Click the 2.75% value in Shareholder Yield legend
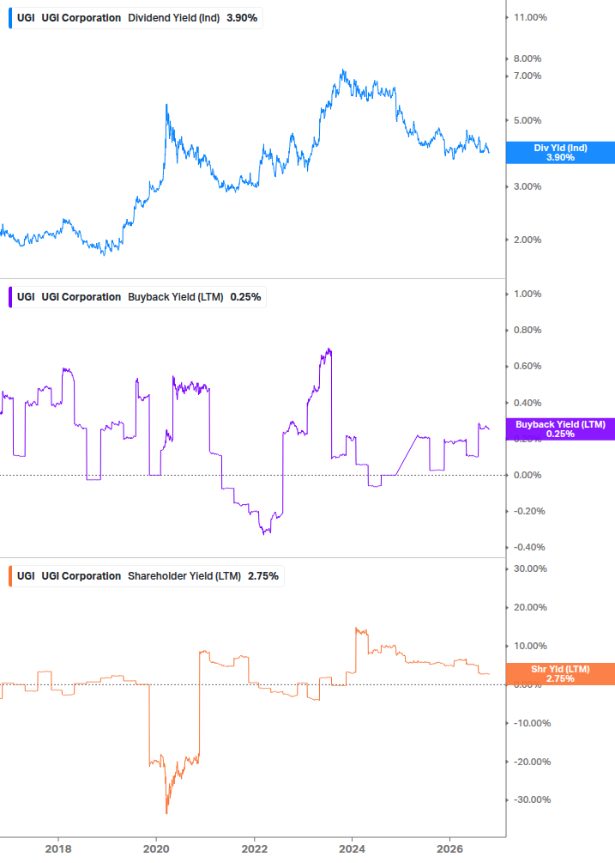 point(263,576)
